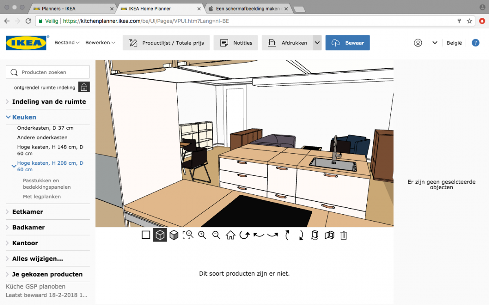The width and height of the screenshot is (489, 305).
Task: Open the blue help question mark
Action: 475,43
